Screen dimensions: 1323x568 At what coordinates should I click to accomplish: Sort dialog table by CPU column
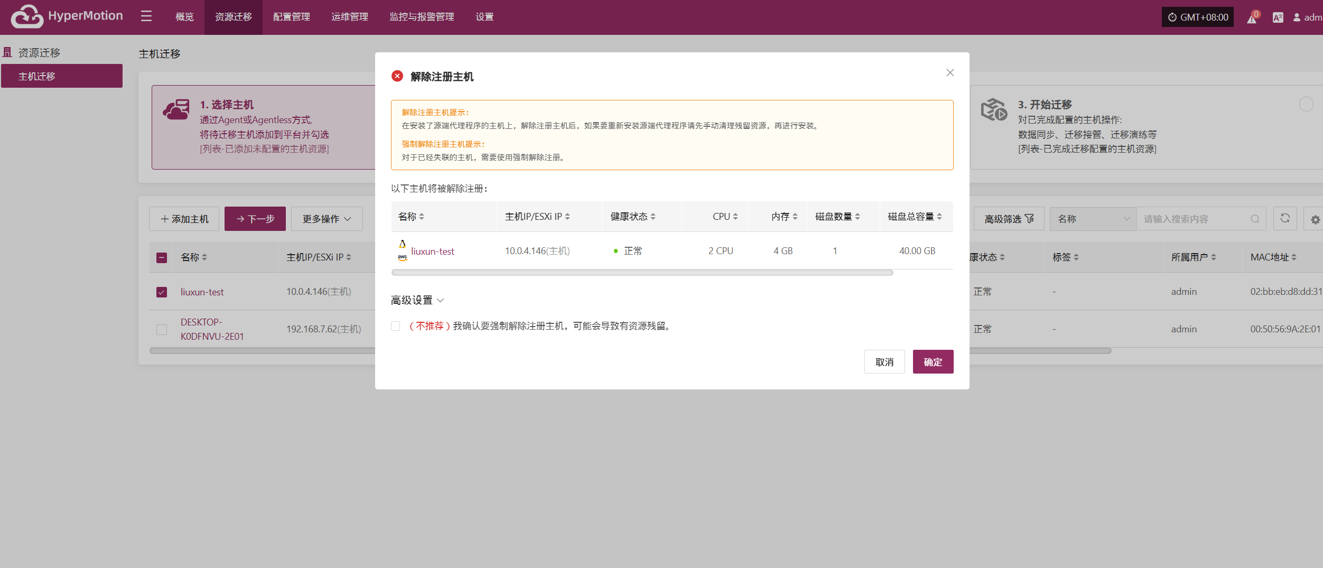(x=724, y=217)
